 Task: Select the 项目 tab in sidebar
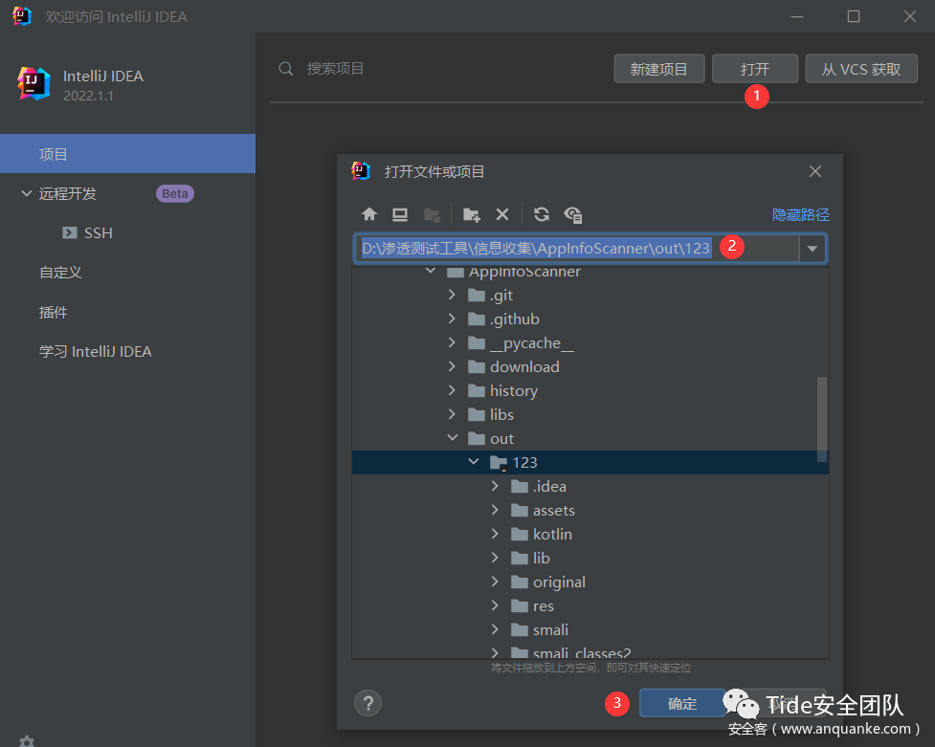click(x=127, y=154)
